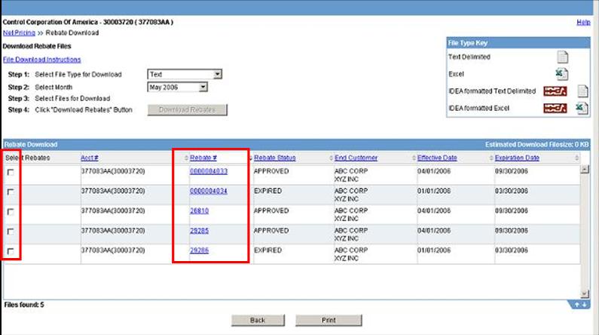Viewport: 599px width, 335px height.
Task: Click sort arrows after Expiration Date header
Action: point(577,158)
